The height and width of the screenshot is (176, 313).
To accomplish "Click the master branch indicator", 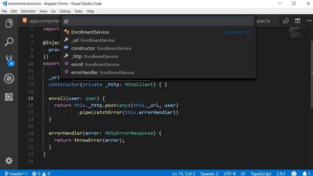I will click(x=16, y=174).
